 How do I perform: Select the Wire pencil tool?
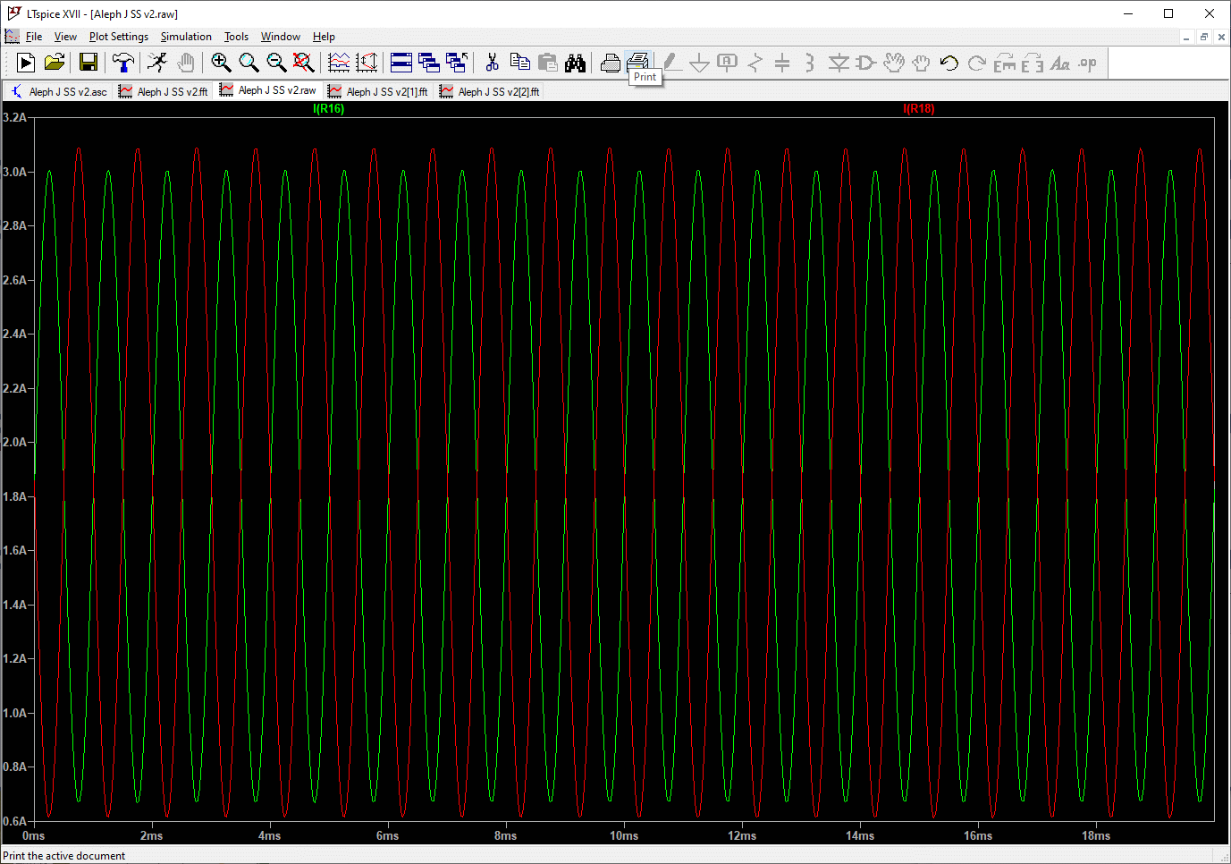pos(672,63)
